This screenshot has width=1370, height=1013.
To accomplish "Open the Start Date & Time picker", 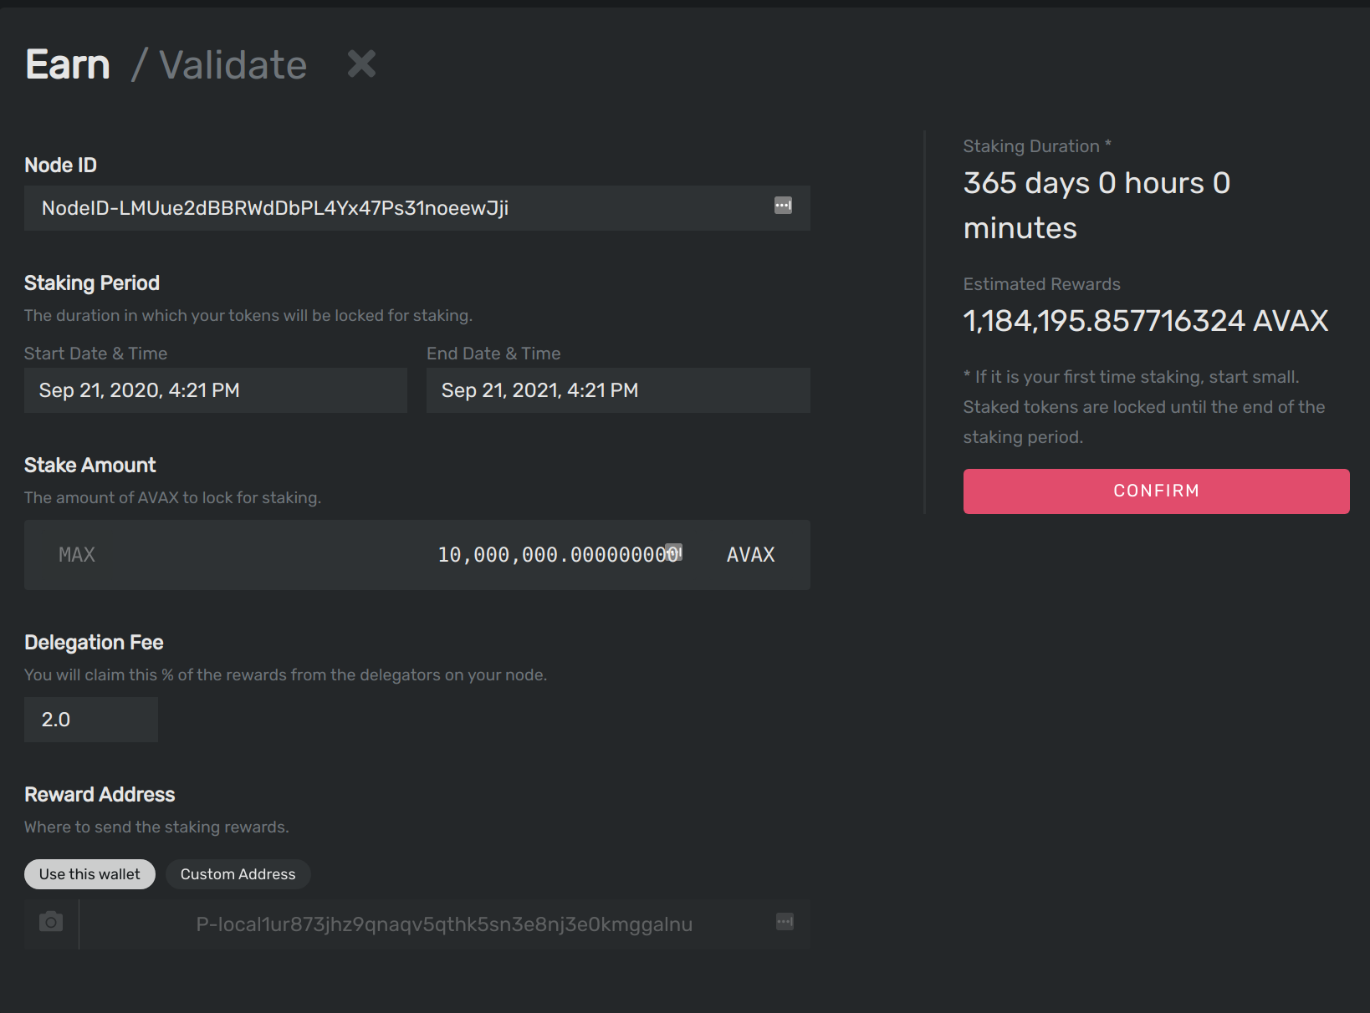I will (x=215, y=390).
